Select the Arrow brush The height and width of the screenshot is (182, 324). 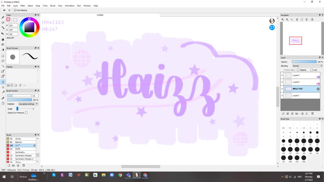coord(21,139)
